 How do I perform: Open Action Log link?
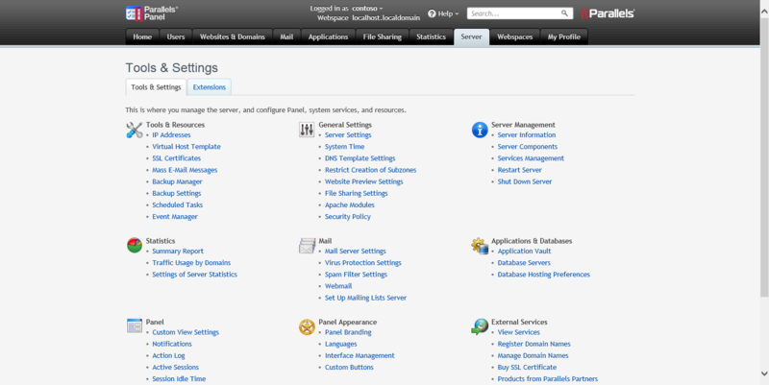click(169, 355)
